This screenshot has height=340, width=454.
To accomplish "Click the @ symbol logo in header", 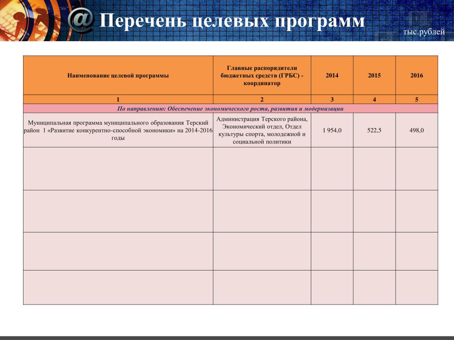I will coord(81,19).
